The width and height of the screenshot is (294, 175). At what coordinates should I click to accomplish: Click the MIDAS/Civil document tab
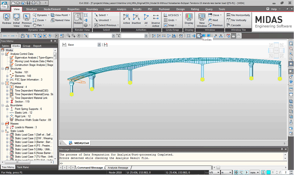(x=79, y=143)
